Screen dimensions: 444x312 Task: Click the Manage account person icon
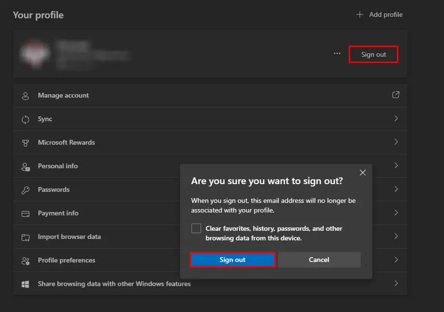tap(25, 96)
